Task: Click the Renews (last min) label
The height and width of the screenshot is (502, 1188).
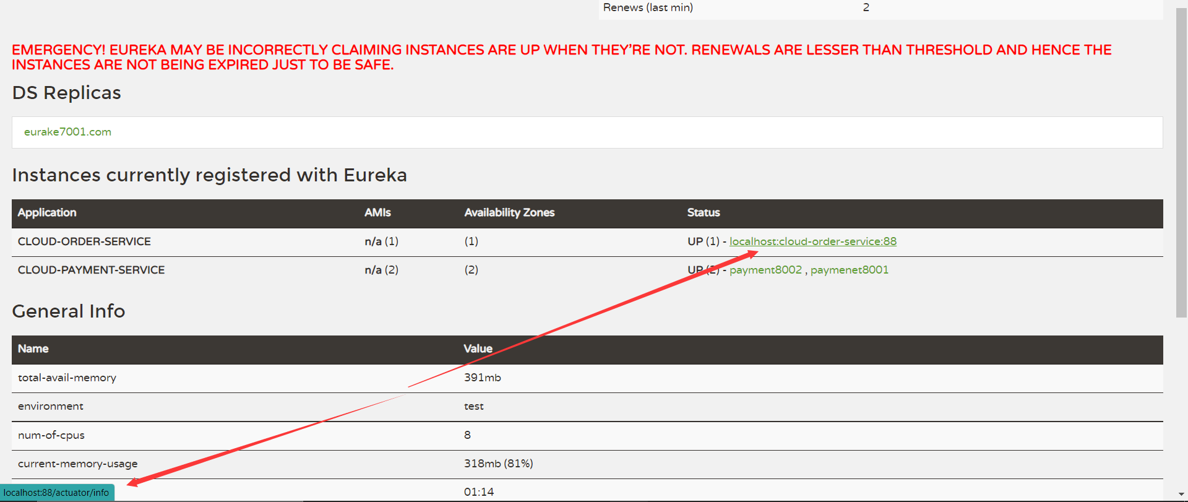Action: coord(648,7)
